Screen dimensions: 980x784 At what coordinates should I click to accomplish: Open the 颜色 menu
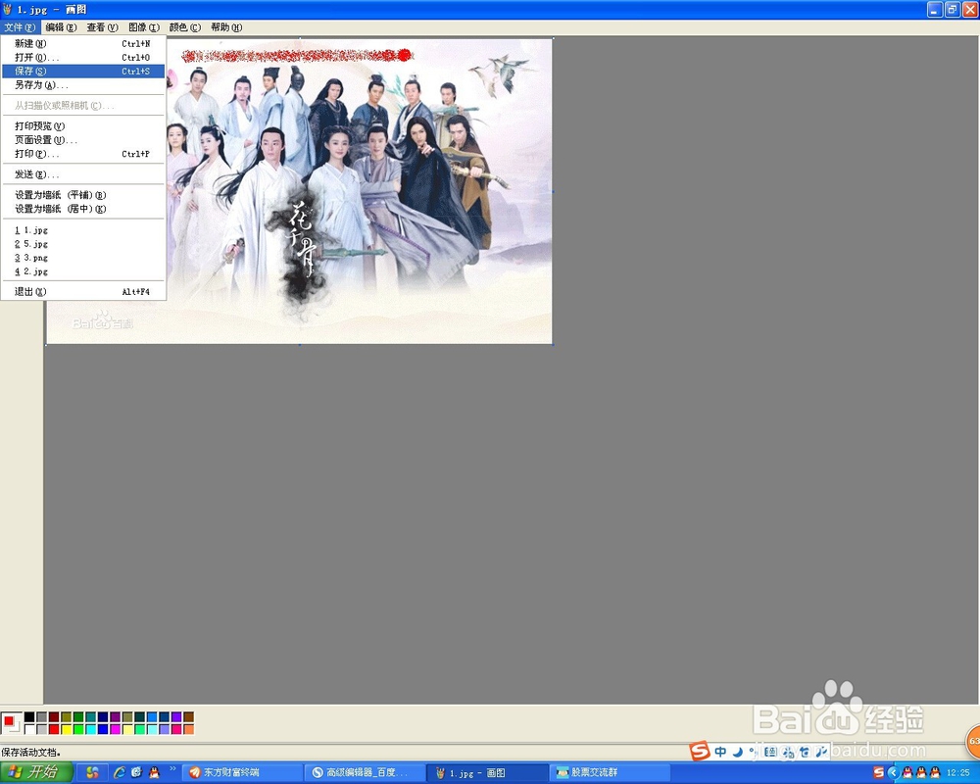coord(185,26)
